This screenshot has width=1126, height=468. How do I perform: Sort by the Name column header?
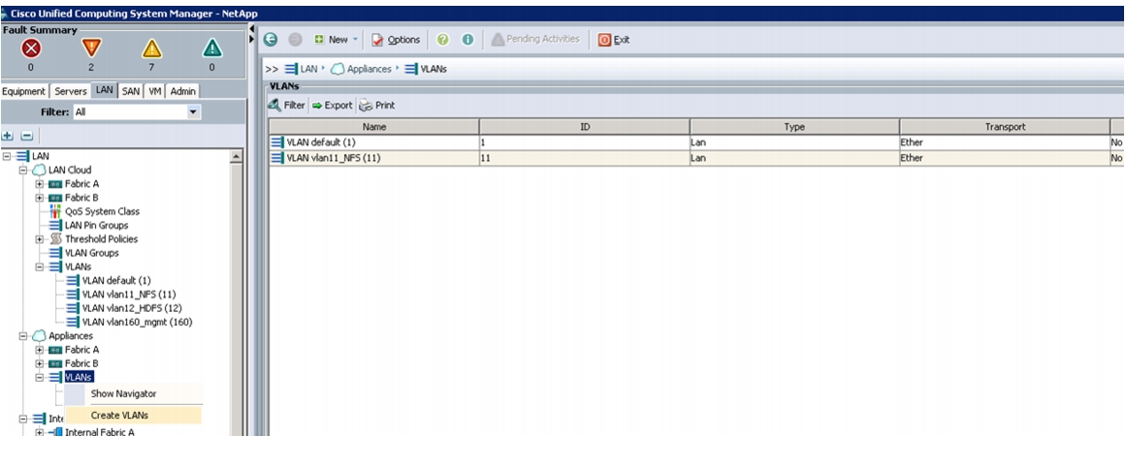[374, 126]
